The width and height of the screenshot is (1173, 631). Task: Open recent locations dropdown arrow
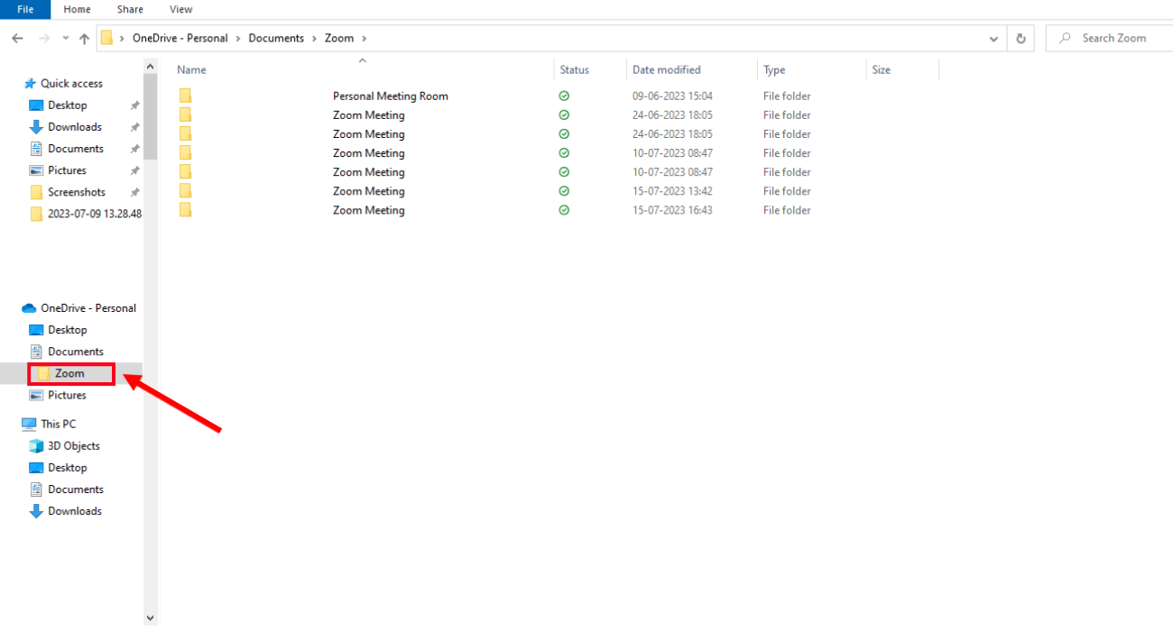coord(66,39)
